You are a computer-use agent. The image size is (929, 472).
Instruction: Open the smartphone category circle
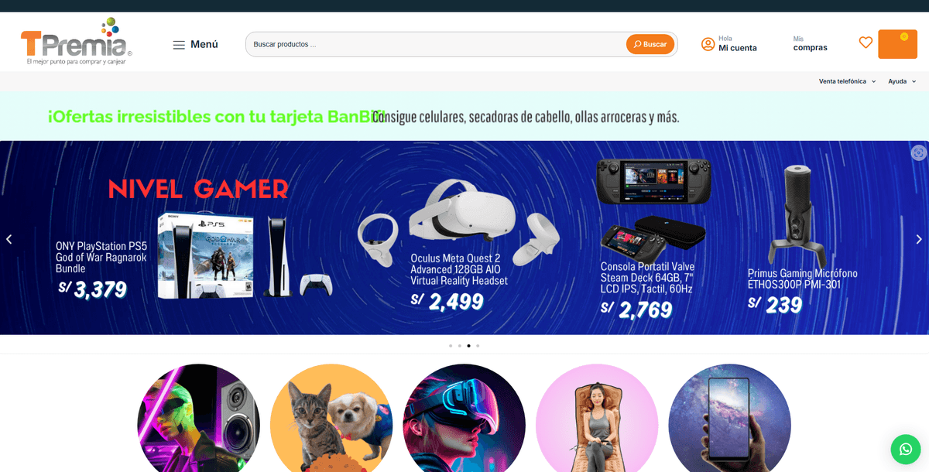729,418
